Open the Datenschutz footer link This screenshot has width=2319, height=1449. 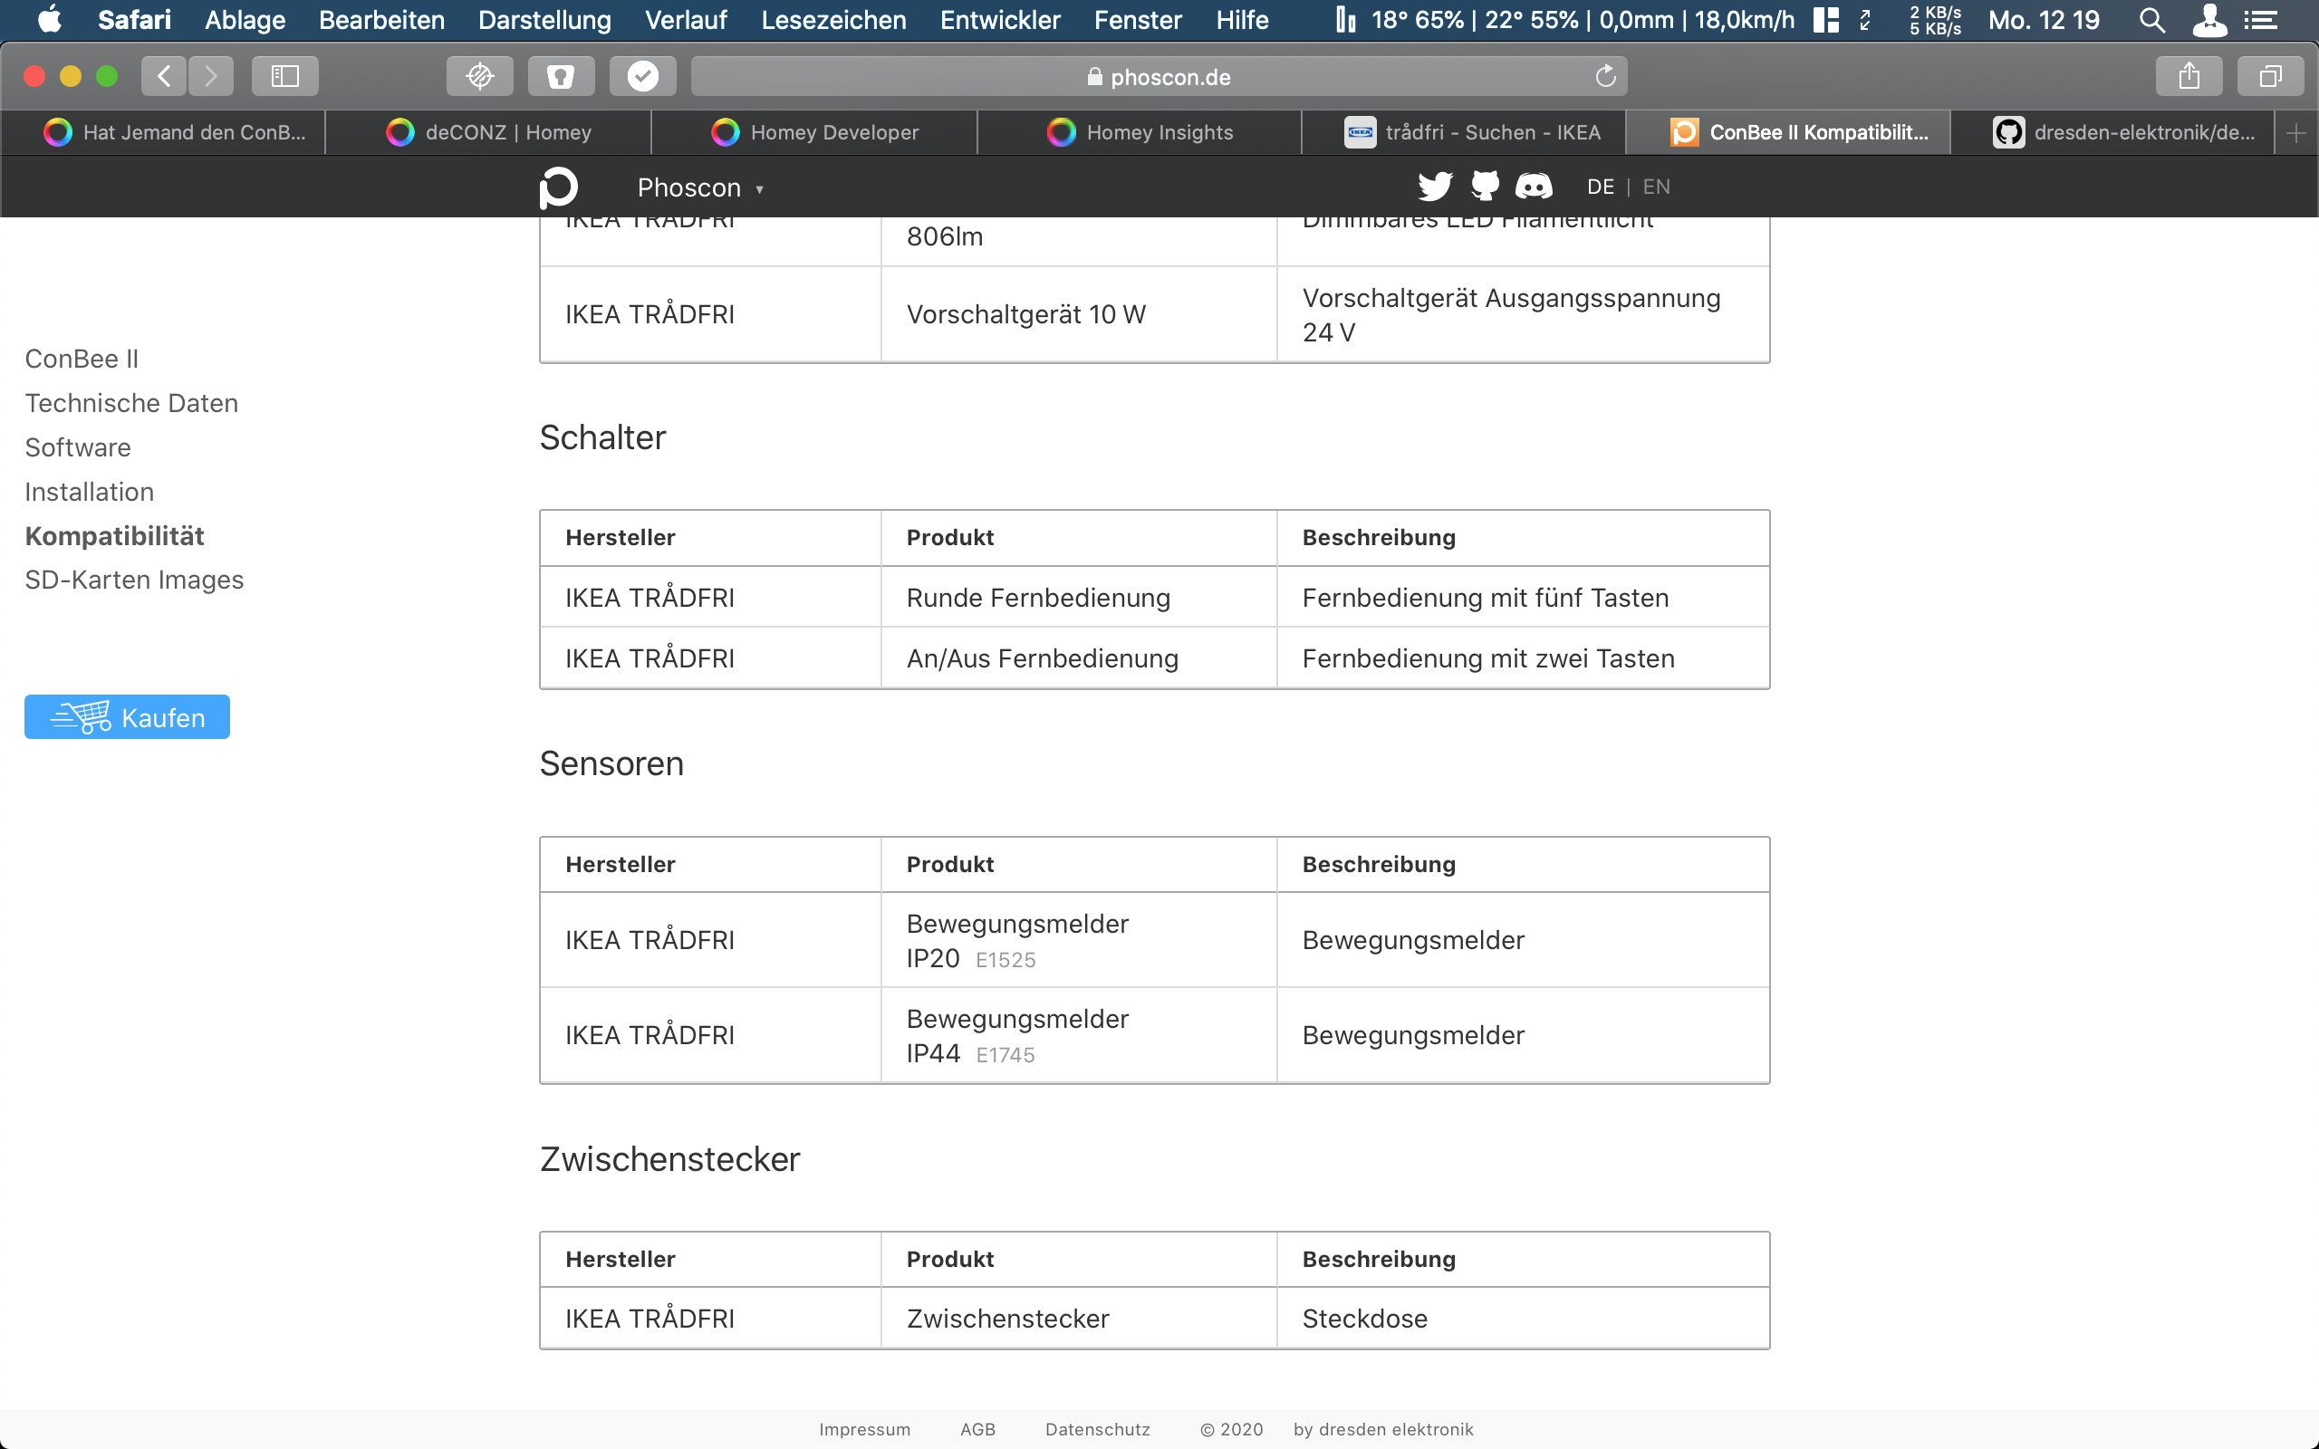tap(1096, 1429)
